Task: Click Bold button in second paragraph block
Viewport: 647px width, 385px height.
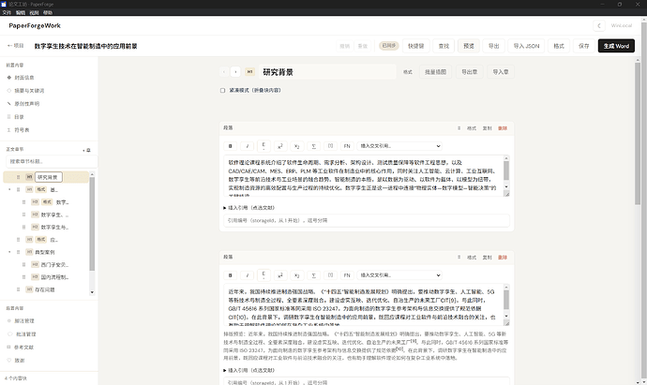Action: (231, 275)
